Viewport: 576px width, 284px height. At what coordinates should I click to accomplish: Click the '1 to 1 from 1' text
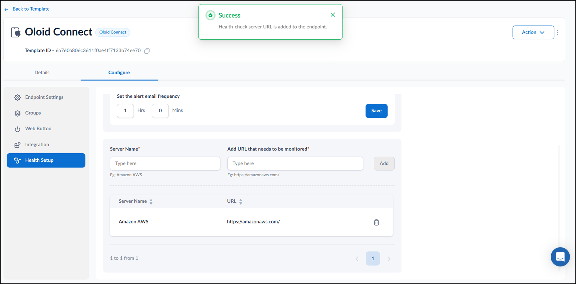pyautogui.click(x=124, y=258)
